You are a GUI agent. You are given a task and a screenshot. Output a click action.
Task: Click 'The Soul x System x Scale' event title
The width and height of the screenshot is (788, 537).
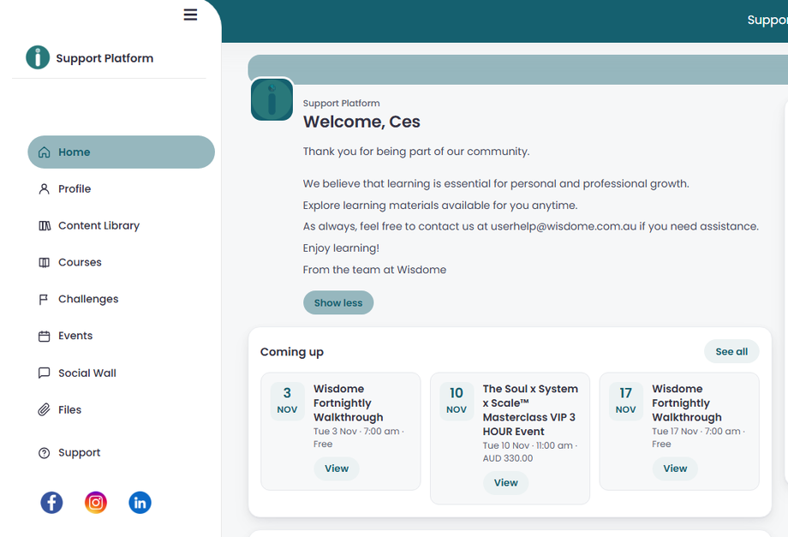click(x=530, y=410)
